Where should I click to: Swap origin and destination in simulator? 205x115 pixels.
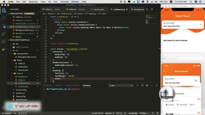tap(201, 25)
